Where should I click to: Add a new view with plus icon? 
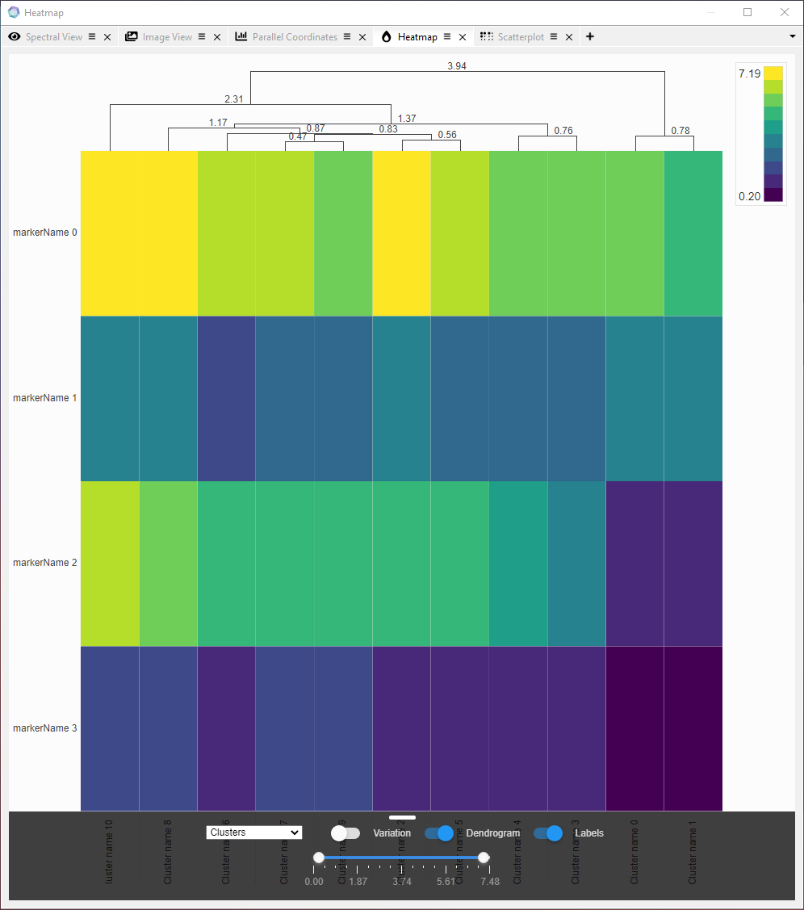pos(590,36)
